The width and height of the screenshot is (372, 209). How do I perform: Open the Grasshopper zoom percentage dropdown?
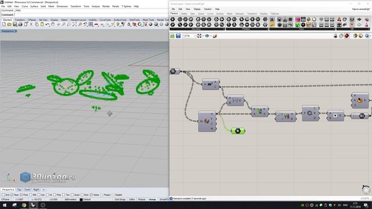[x=194, y=36]
